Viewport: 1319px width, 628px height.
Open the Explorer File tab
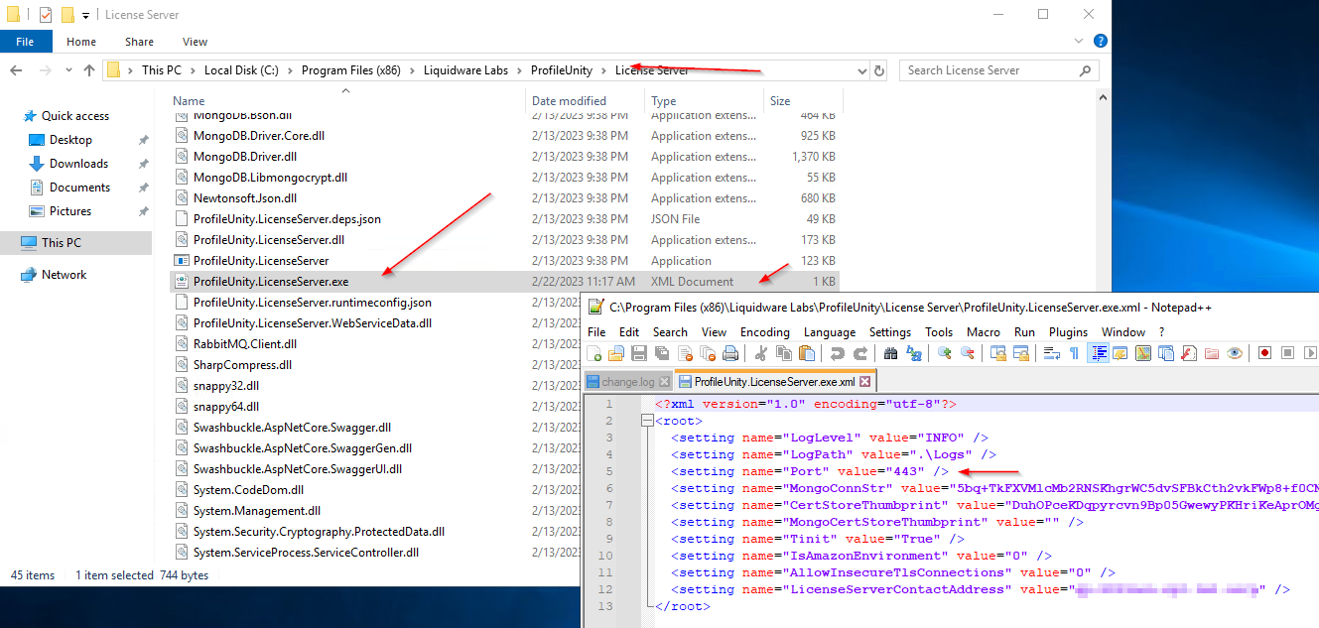coord(26,42)
